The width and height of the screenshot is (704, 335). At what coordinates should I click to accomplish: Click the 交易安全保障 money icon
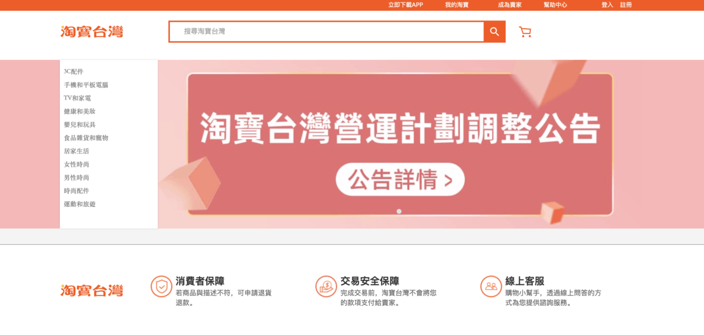coord(326,287)
